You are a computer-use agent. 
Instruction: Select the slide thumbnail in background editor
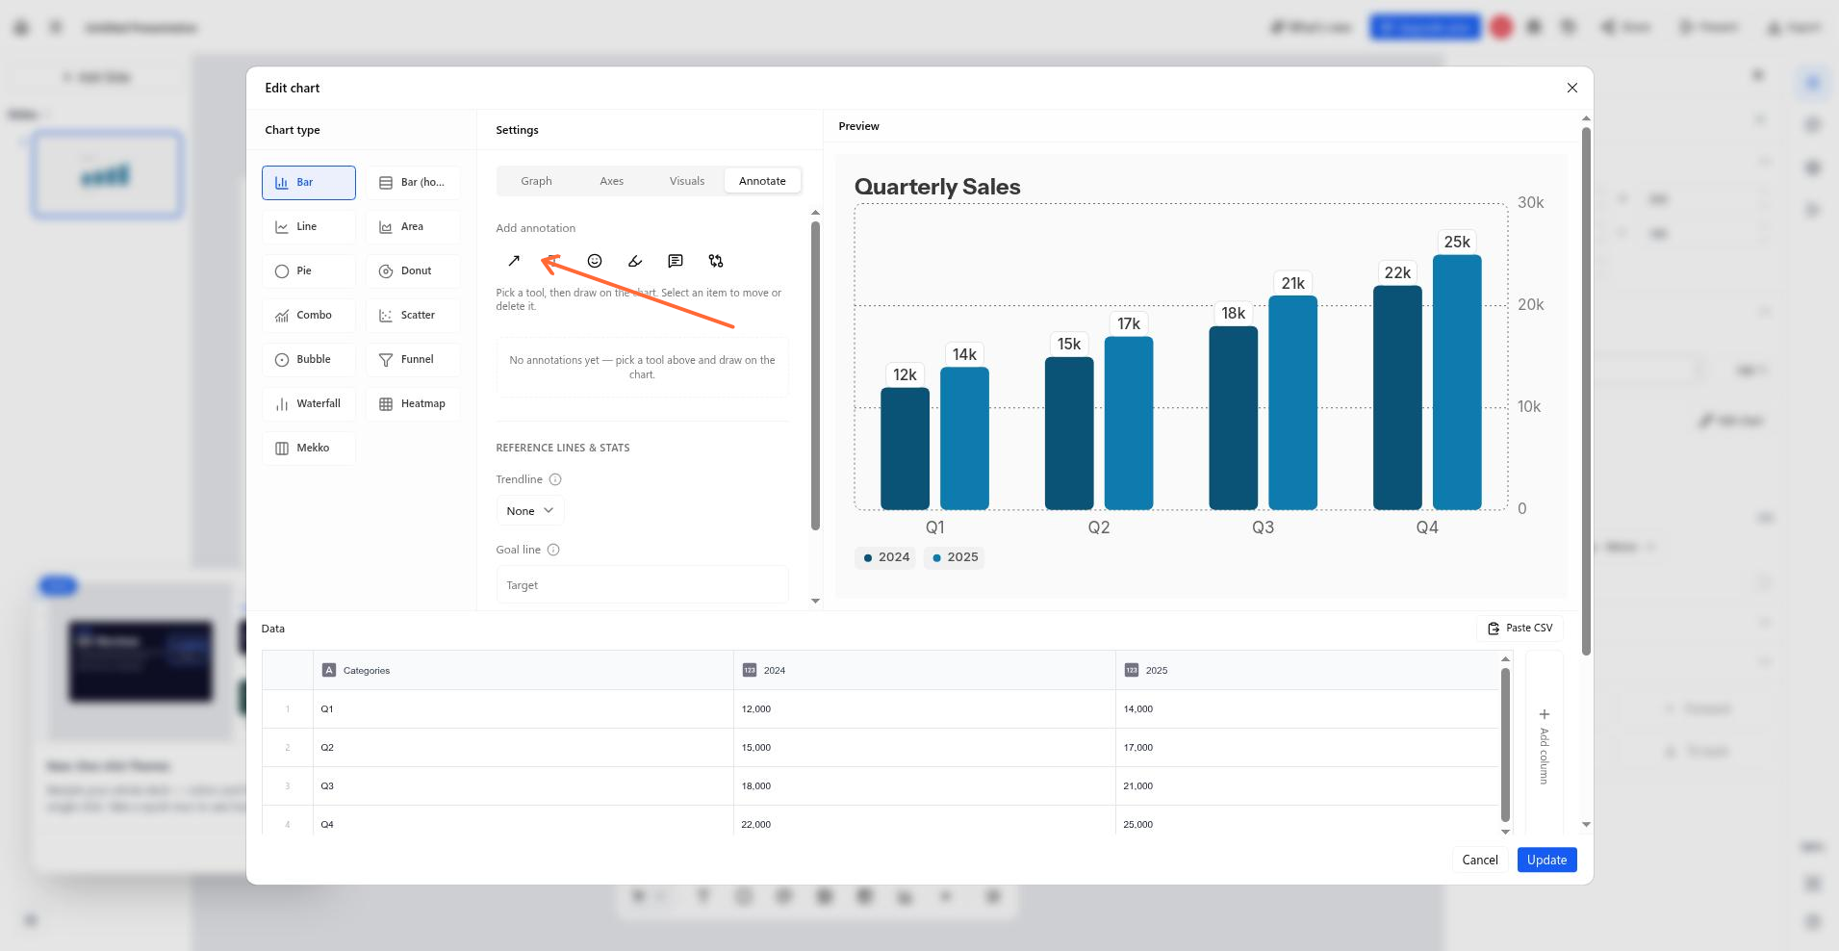[107, 175]
